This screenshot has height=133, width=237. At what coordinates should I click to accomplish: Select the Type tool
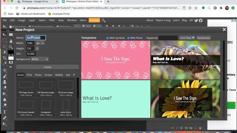coord(4,112)
